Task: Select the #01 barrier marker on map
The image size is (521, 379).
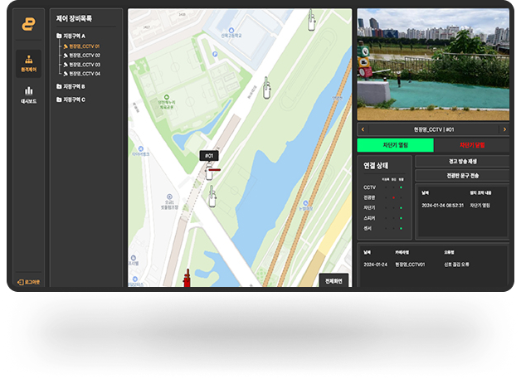Action: 209,171
